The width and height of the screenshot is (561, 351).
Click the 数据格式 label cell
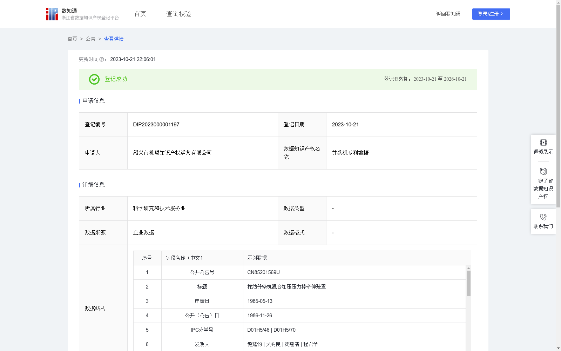coord(302,233)
